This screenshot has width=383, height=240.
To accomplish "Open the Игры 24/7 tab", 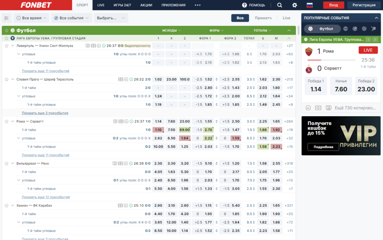I will coord(122,5).
